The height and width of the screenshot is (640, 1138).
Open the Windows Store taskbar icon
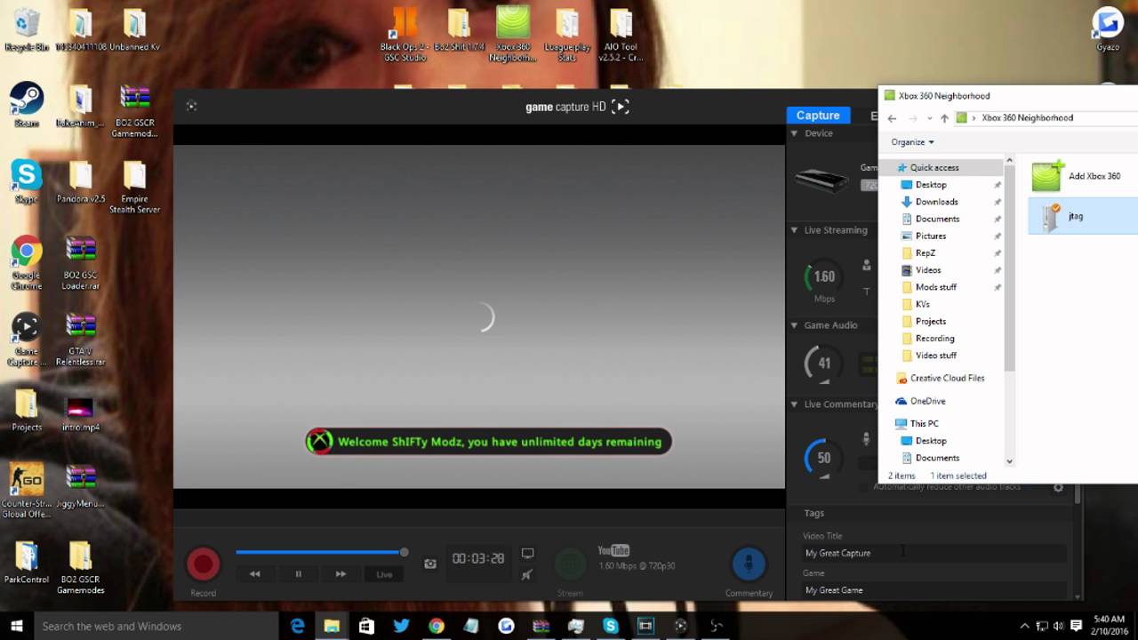[366, 626]
